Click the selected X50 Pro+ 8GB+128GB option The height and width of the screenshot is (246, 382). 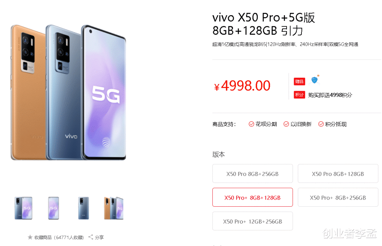click(253, 197)
